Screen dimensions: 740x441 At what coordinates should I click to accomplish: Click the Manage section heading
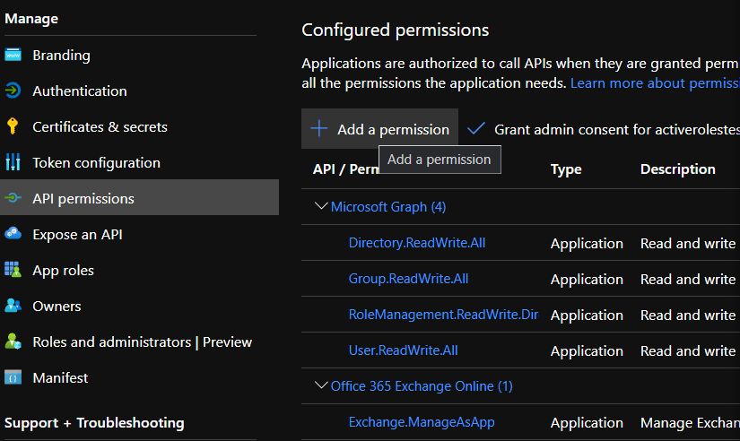(x=31, y=19)
